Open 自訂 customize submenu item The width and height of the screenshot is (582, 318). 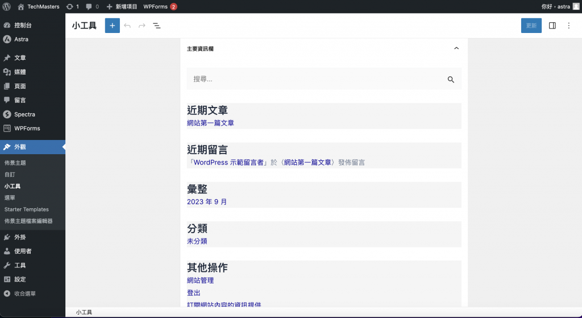pyautogui.click(x=10, y=175)
